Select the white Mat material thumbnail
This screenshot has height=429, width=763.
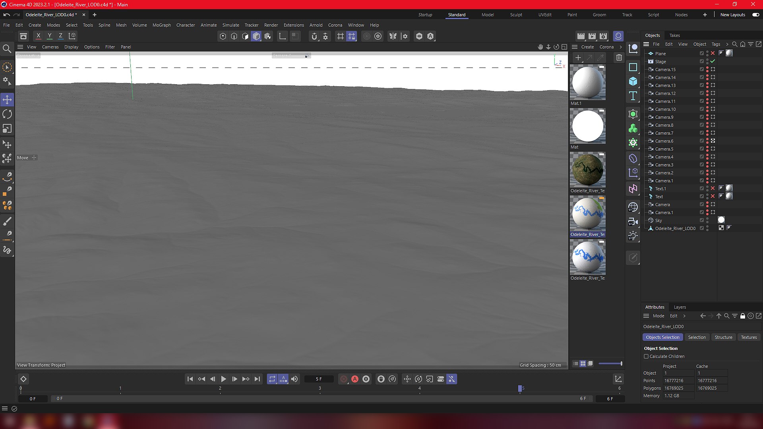coord(588,126)
